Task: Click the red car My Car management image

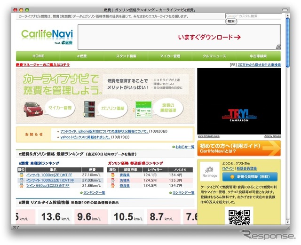Action: [33, 109]
